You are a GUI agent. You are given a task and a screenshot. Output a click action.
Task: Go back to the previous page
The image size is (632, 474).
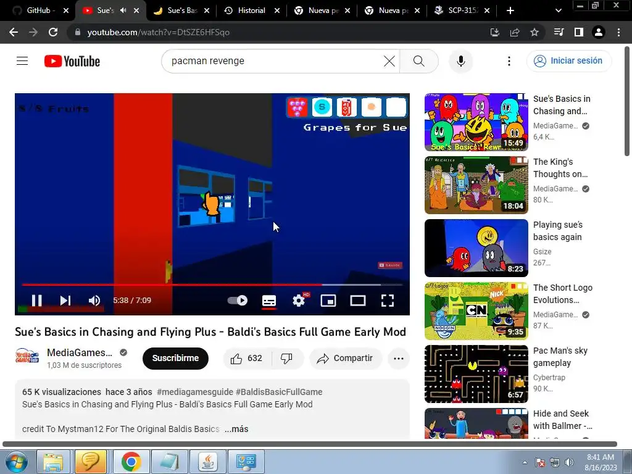14,32
